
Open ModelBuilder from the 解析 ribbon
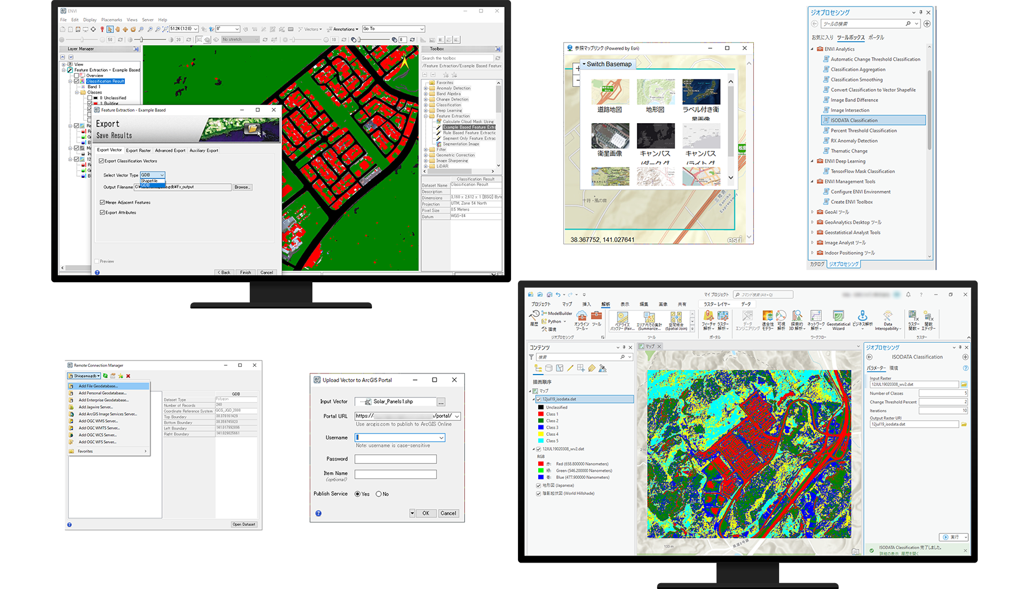point(558,313)
